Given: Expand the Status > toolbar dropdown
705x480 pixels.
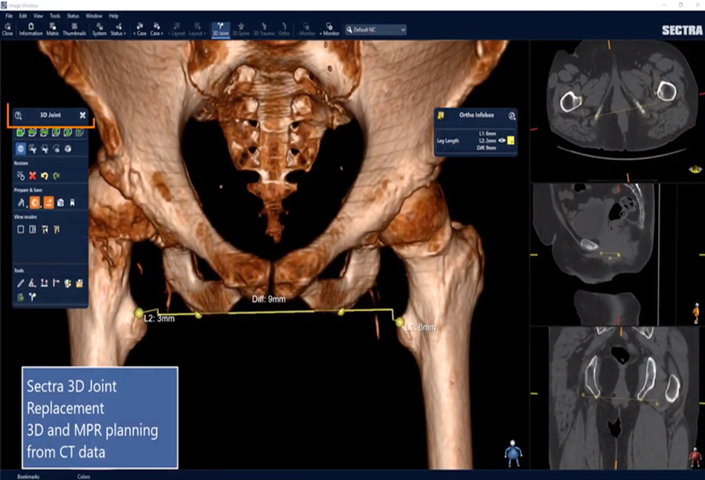Looking at the screenshot, I should (118, 29).
